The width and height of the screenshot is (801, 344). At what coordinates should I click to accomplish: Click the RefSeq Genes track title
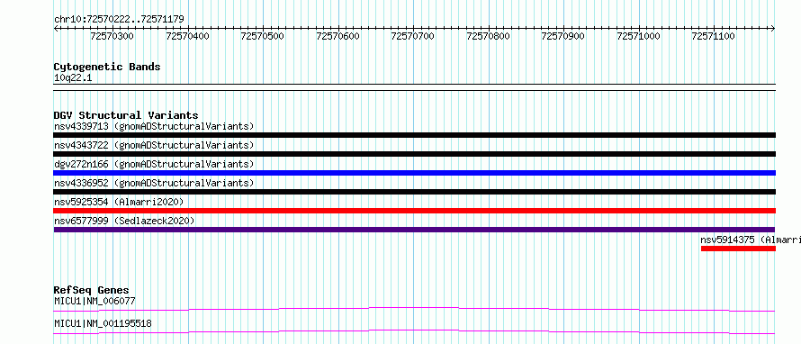[92, 290]
